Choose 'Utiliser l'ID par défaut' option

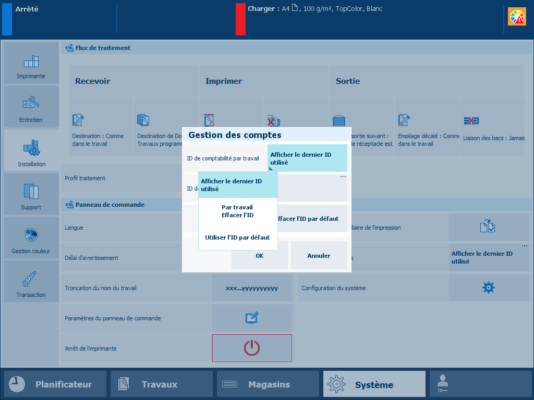tap(238, 238)
